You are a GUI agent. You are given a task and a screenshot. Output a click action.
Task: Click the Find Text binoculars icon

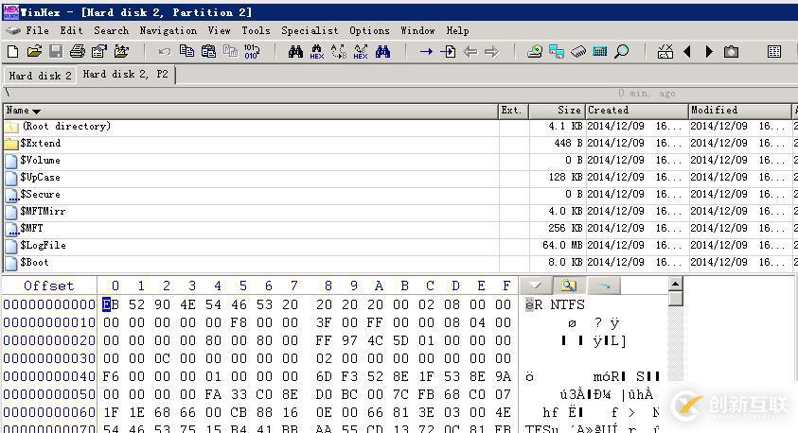[295, 51]
